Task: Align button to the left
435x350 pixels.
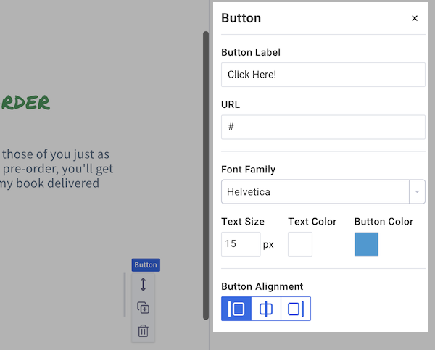Action: (x=236, y=309)
